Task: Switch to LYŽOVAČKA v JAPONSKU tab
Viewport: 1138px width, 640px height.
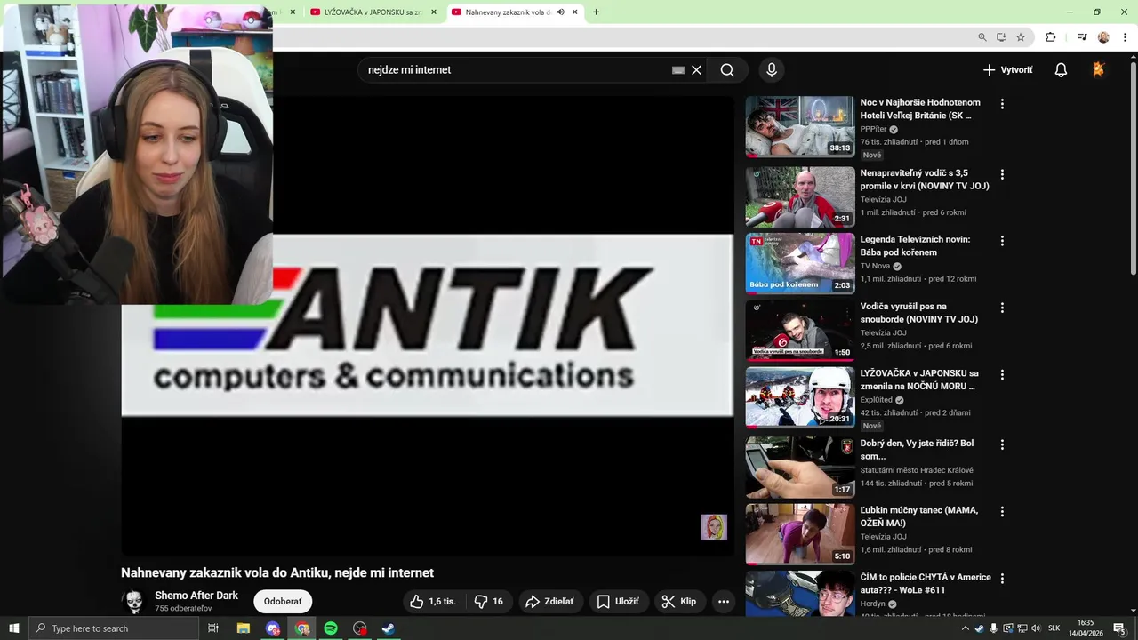Action: click(x=373, y=12)
